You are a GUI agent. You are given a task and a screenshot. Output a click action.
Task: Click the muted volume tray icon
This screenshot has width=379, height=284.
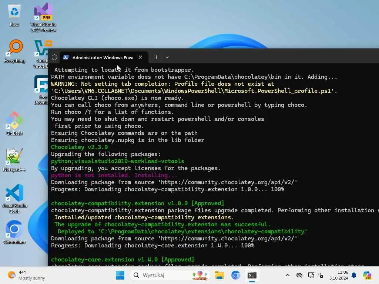(321, 275)
